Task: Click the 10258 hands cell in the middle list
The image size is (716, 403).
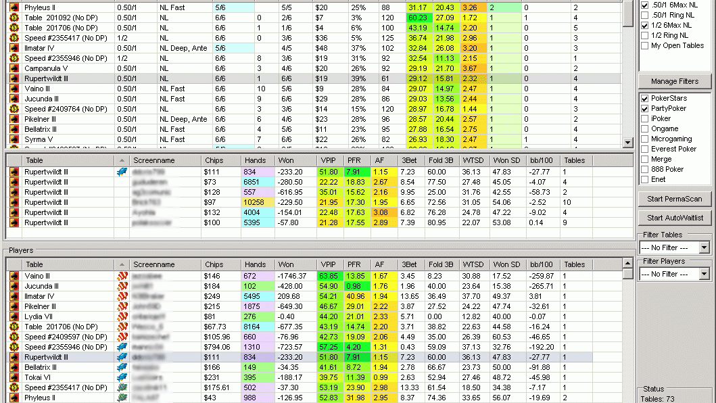Action: pyautogui.click(x=258, y=202)
